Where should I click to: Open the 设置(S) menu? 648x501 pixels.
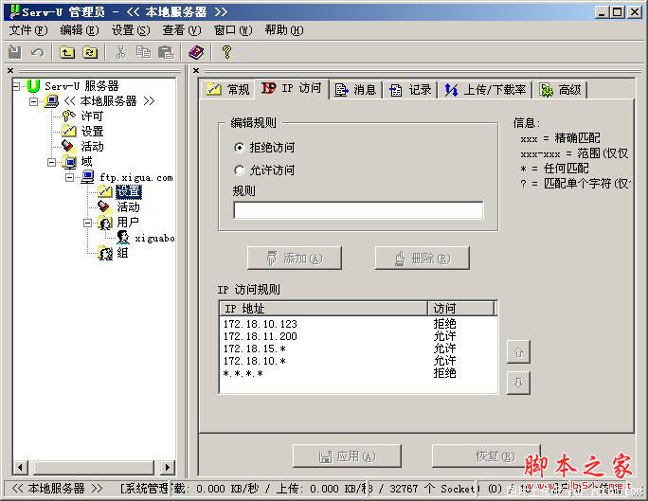click(x=131, y=30)
